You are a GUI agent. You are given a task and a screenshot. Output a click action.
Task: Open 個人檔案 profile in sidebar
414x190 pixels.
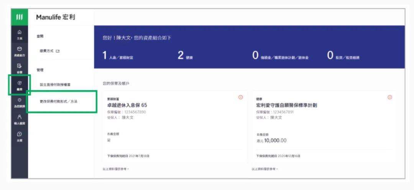coord(20,119)
